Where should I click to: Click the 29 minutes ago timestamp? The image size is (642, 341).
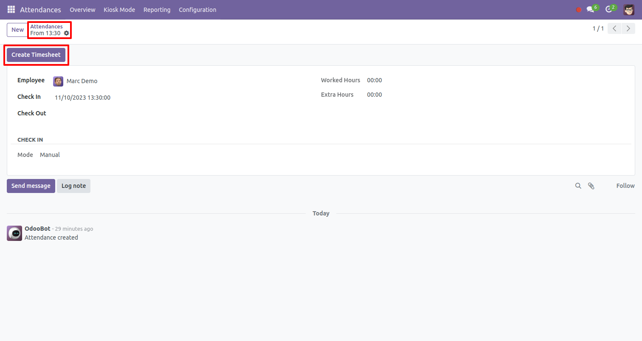coord(74,229)
